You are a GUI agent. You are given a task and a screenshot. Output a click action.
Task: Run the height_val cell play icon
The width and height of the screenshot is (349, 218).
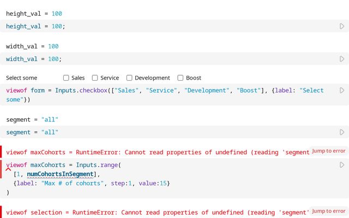[x=342, y=26]
